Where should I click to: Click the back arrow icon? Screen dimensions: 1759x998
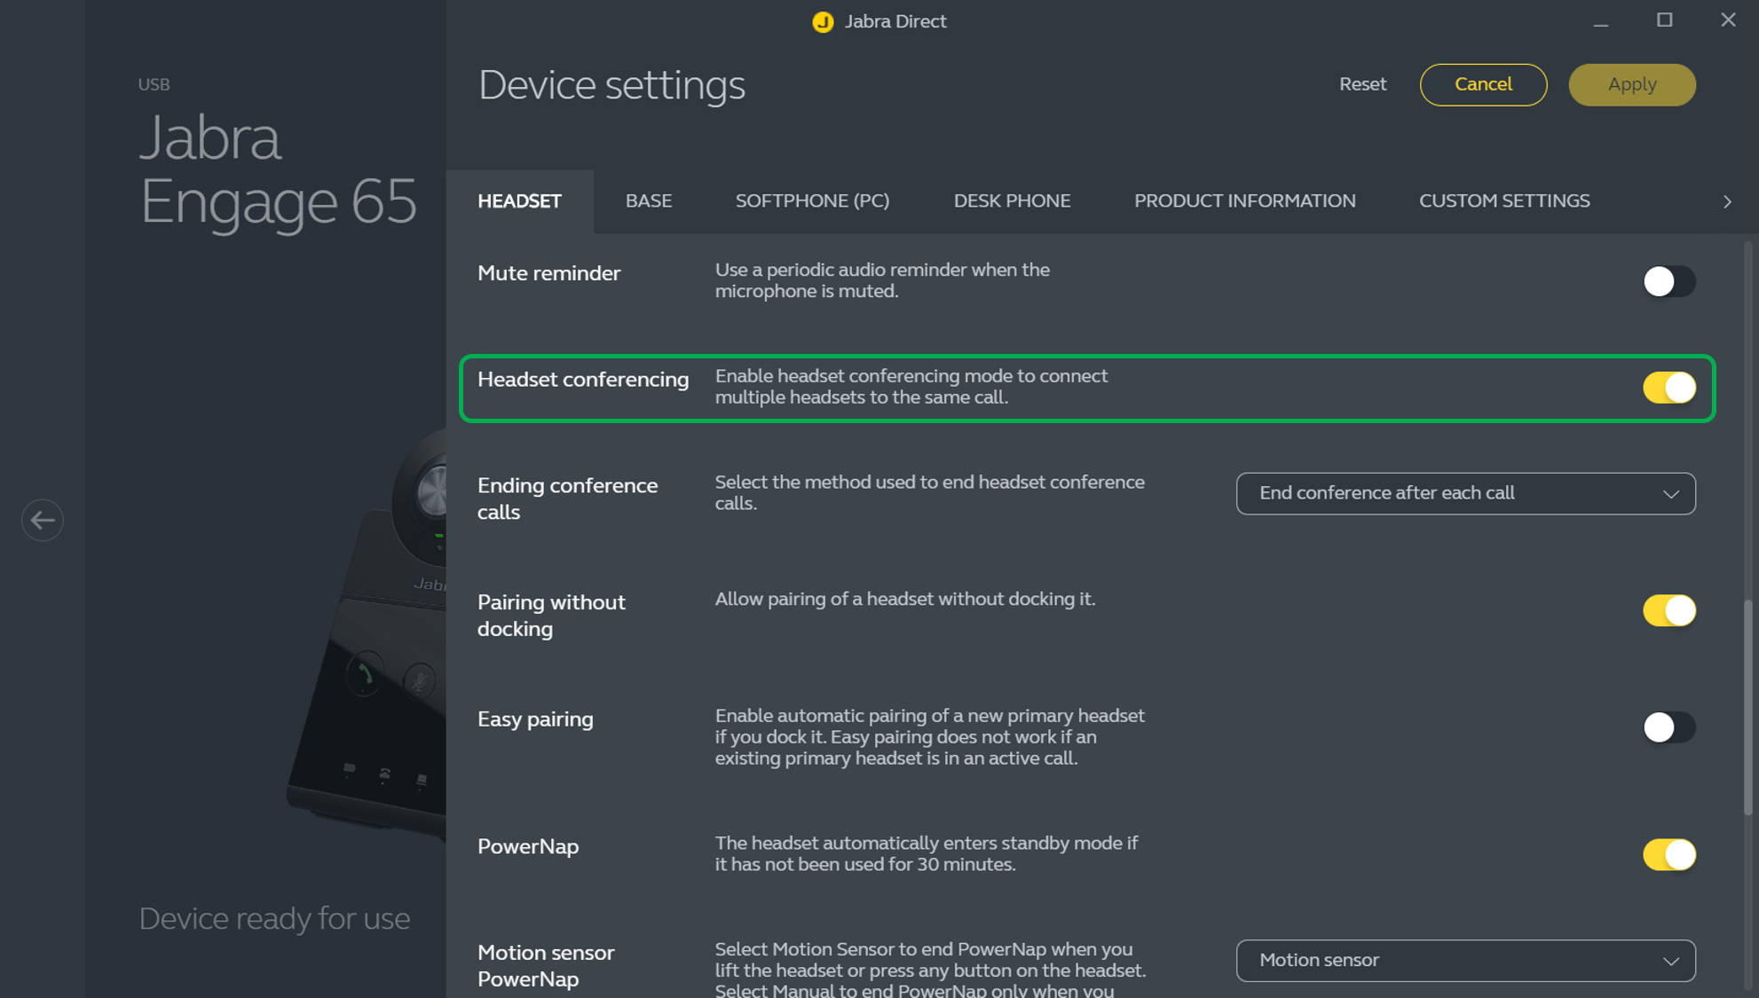(x=42, y=520)
